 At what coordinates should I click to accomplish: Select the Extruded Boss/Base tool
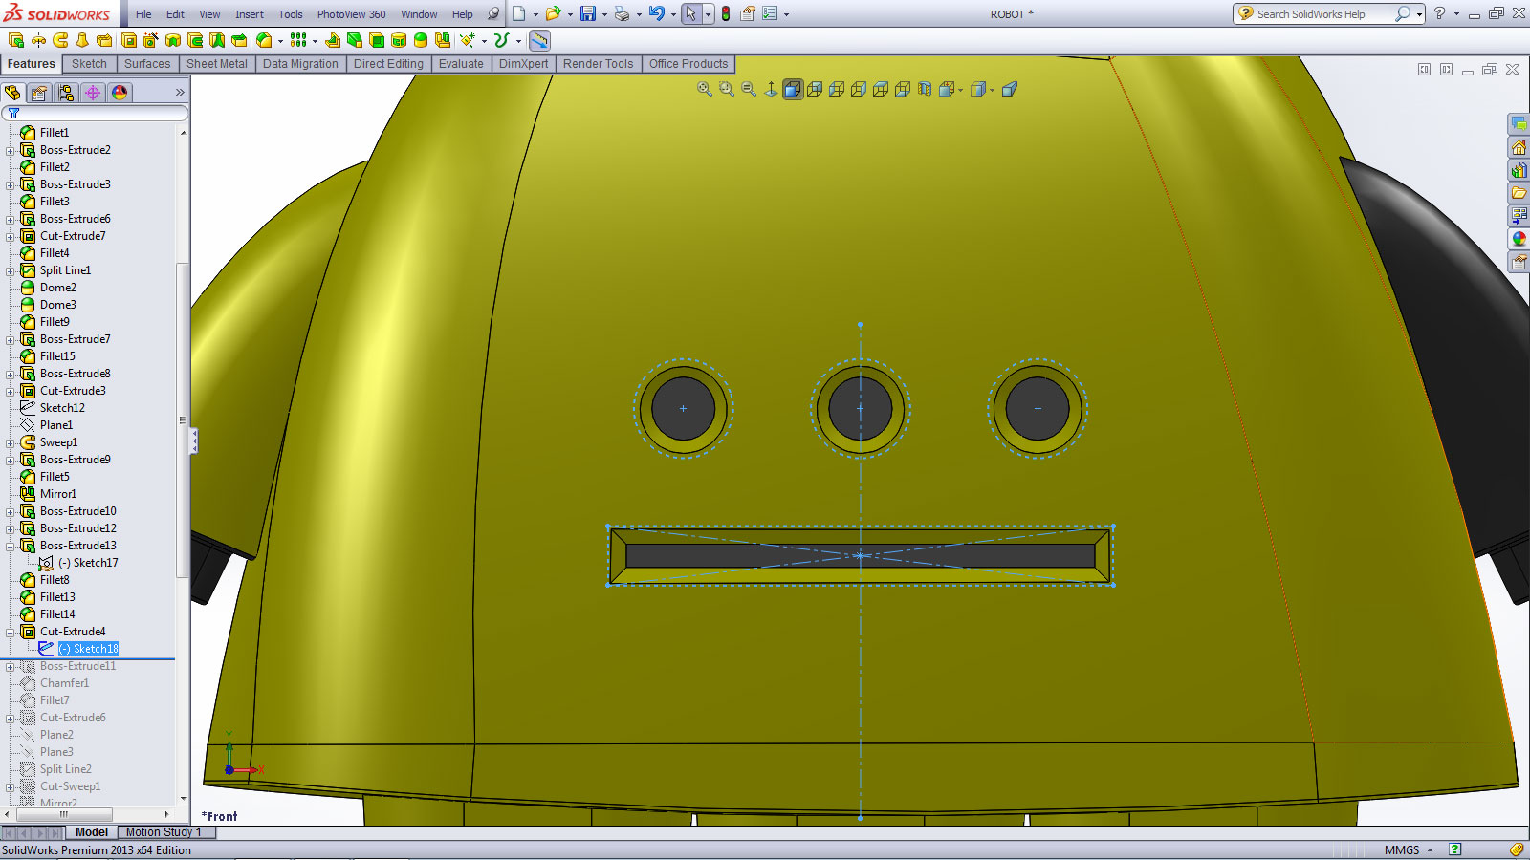click(16, 40)
